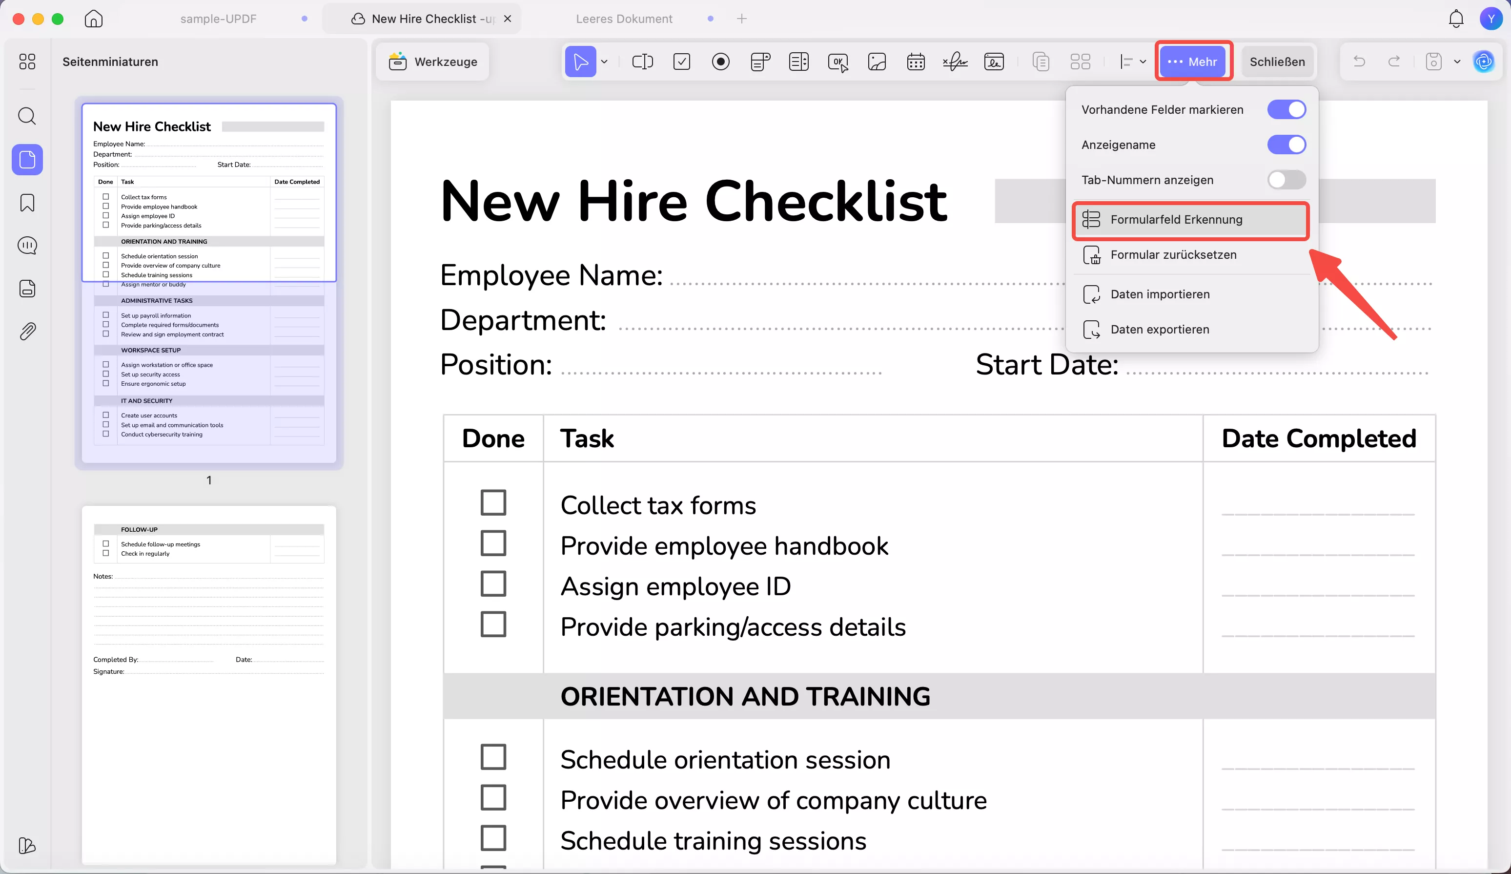Select page 2 thumbnail in Seitenminiaturen
This screenshot has height=874, width=1511.
tap(209, 684)
